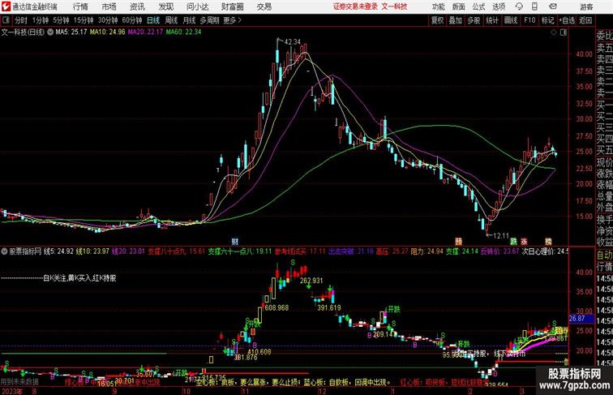Click the 2023年 date axis label

tap(11, 391)
